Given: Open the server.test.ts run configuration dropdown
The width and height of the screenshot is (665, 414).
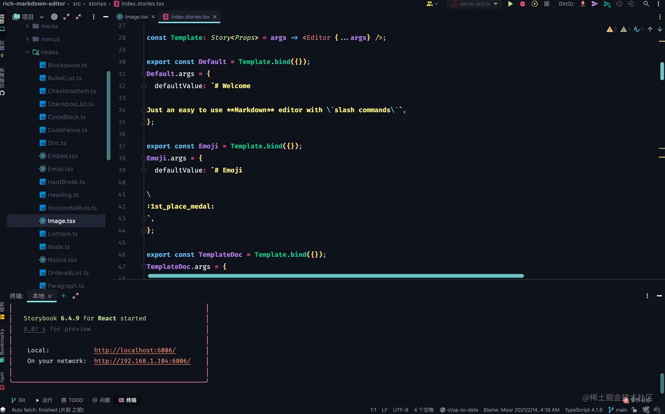Looking at the screenshot, I should tap(475, 4).
